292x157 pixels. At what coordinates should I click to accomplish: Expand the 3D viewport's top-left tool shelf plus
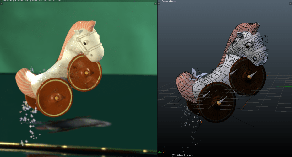click(159, 4)
